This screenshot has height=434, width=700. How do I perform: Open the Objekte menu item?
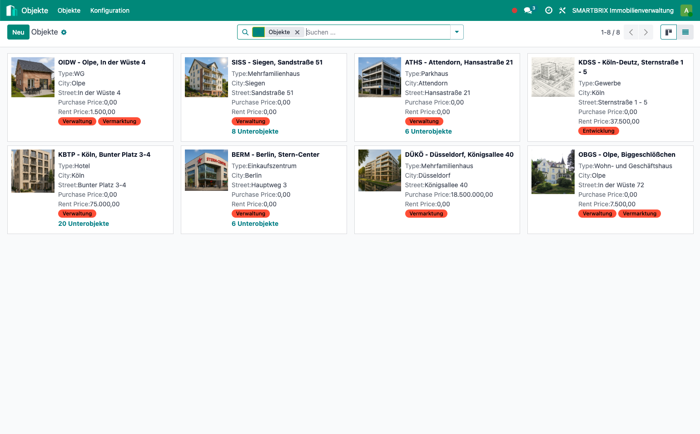[69, 10]
